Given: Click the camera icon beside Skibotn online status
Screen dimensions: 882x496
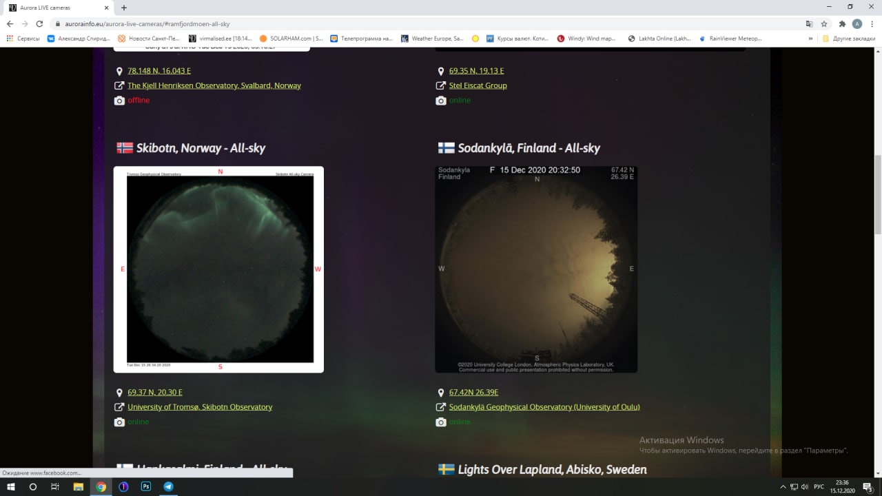Looking at the screenshot, I should tap(119, 422).
